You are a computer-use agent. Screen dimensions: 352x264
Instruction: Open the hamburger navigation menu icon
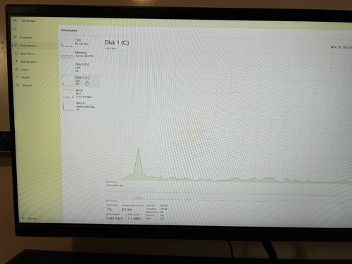point(15,29)
